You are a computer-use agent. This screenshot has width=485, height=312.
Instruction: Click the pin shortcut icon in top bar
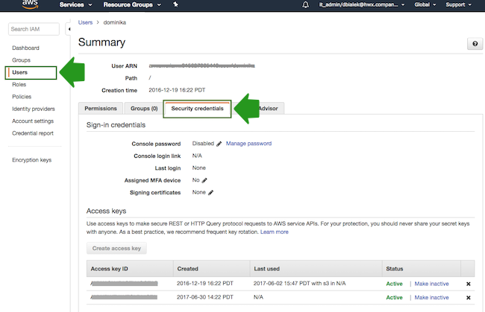175,4
